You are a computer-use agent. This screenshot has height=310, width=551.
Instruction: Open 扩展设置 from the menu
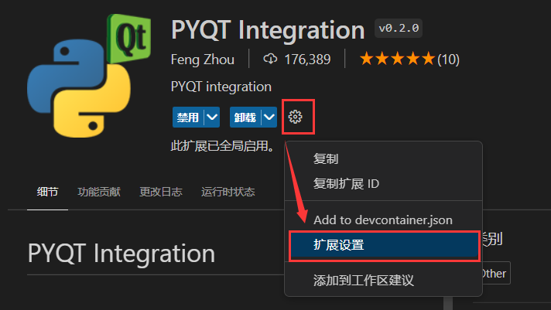click(x=384, y=245)
